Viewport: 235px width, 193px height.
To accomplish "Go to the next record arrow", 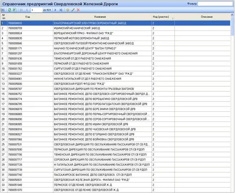I will (55, 10).
